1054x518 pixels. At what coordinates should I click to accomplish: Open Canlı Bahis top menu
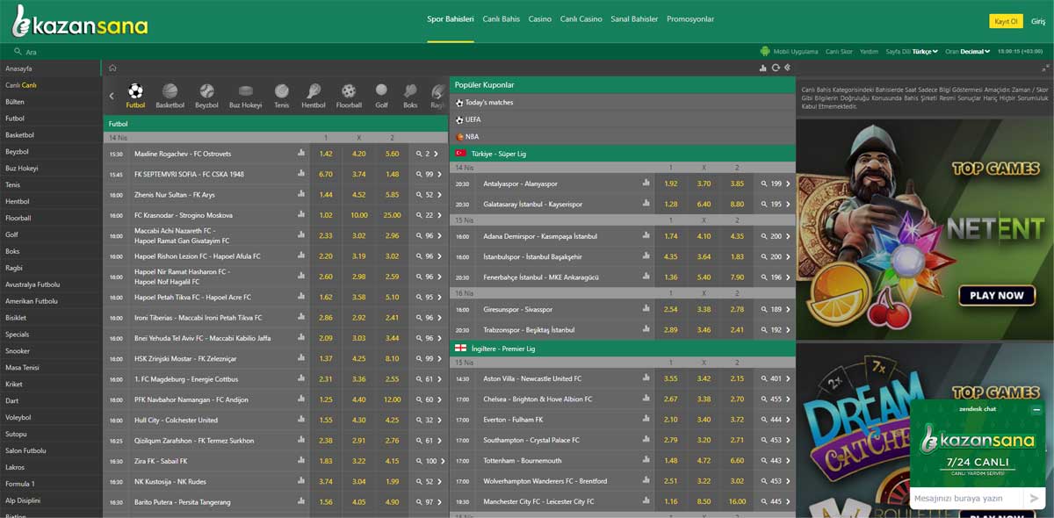[501, 19]
